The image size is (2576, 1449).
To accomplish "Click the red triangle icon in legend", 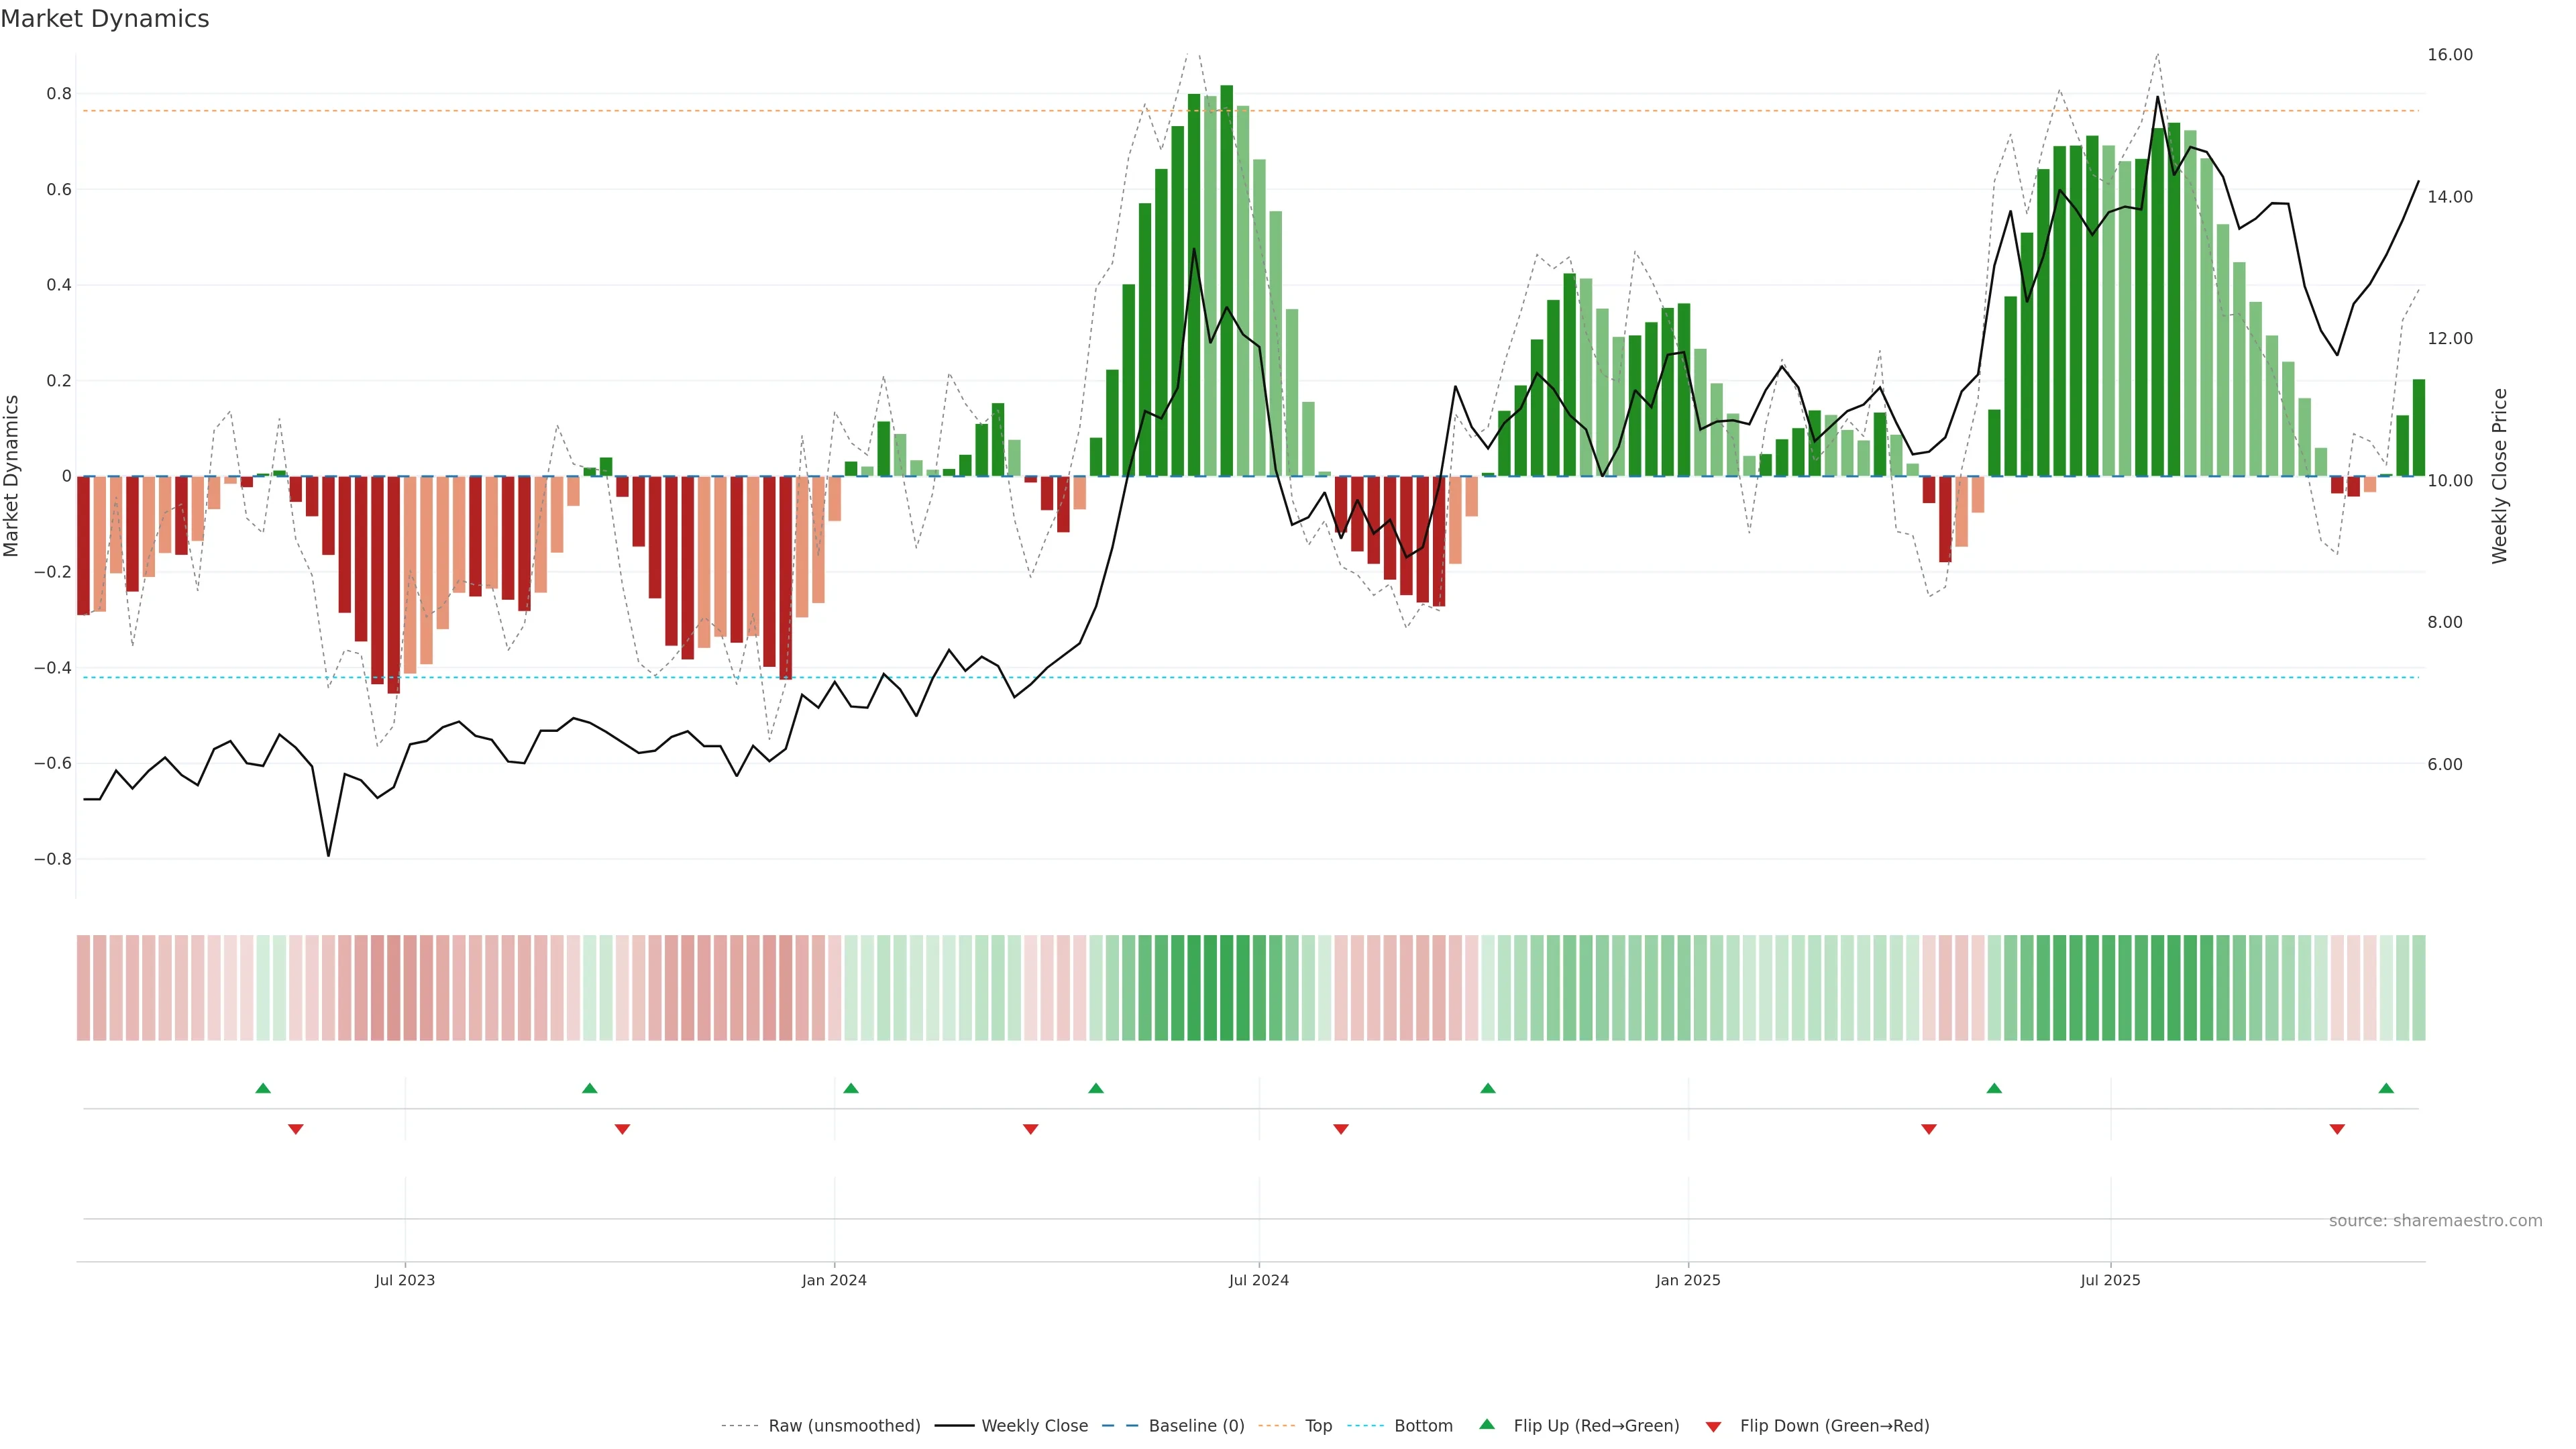I will 1713,1427.
